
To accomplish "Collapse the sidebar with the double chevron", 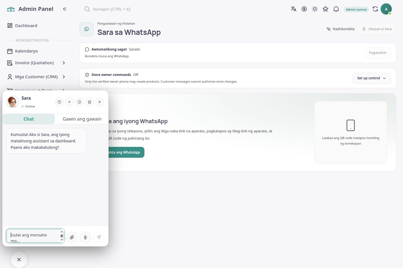I will pyautogui.click(x=65, y=9).
